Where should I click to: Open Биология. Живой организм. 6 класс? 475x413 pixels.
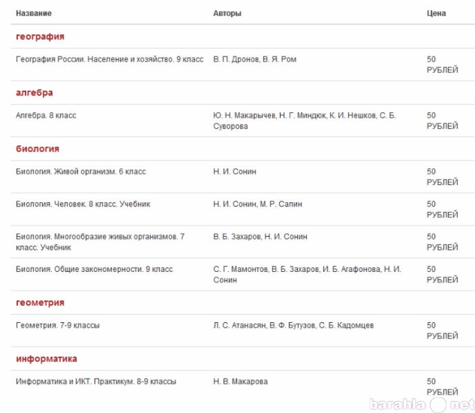tap(81, 171)
